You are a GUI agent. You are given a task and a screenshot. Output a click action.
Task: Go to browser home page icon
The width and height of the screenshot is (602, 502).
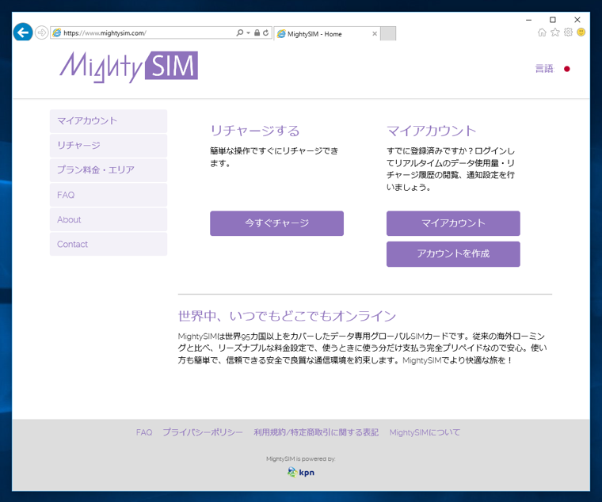pos(542,32)
